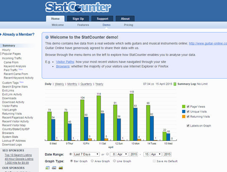Open the Sign Up tab
The height and width of the screenshot is (172, 227).
coord(78,19)
